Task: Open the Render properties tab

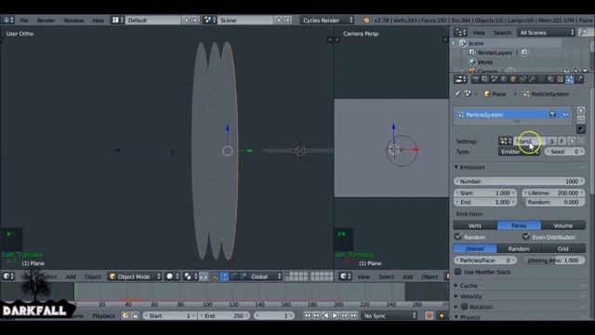Action: 475,79
